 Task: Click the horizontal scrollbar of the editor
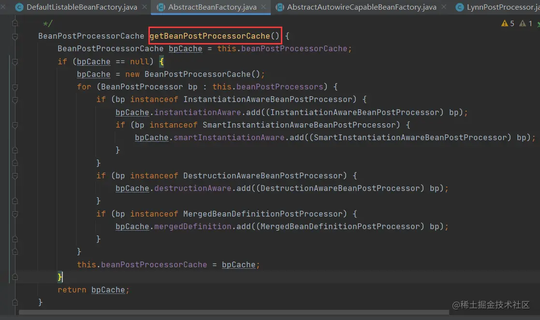click(234, 312)
